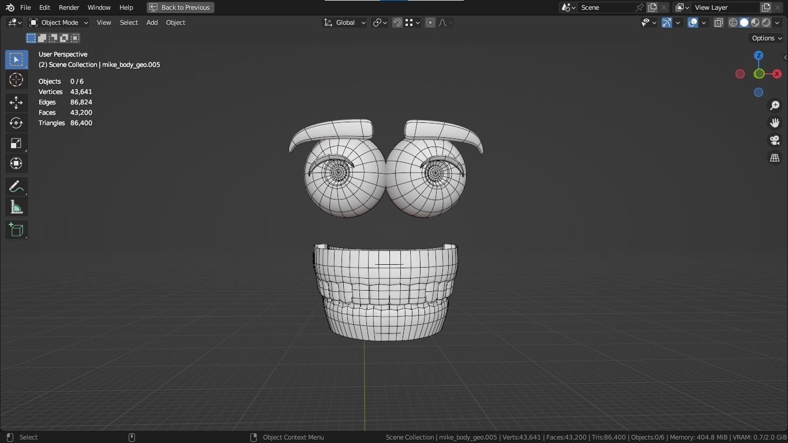Set selection mode to Extend

42,38
